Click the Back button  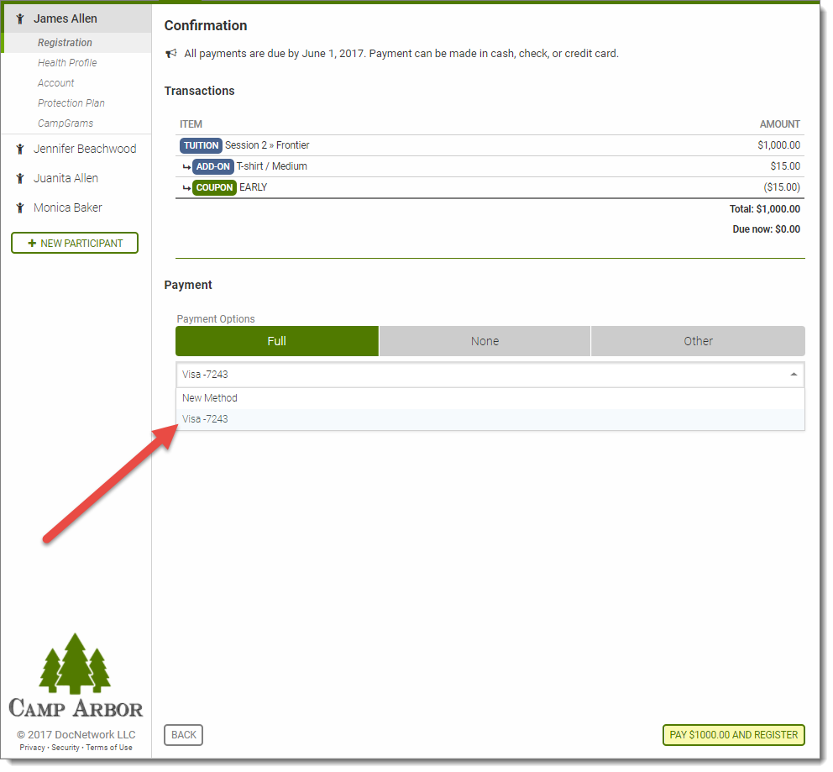(x=183, y=735)
